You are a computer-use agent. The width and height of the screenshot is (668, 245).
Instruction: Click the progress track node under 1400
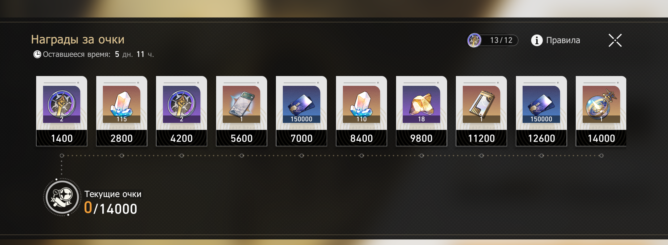[x=62, y=156]
